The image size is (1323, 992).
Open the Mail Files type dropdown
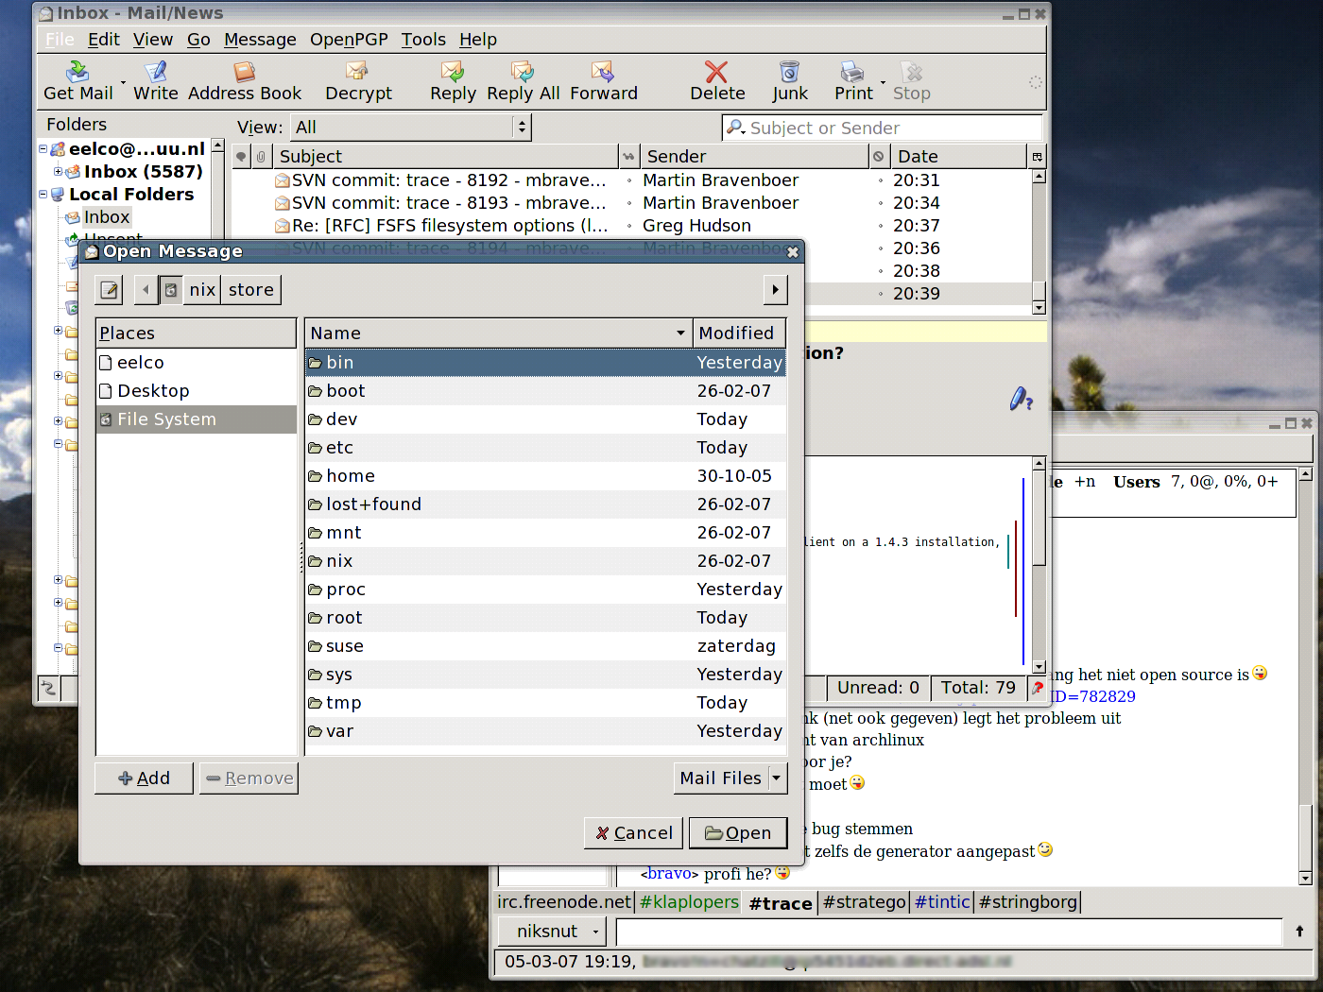click(x=730, y=778)
